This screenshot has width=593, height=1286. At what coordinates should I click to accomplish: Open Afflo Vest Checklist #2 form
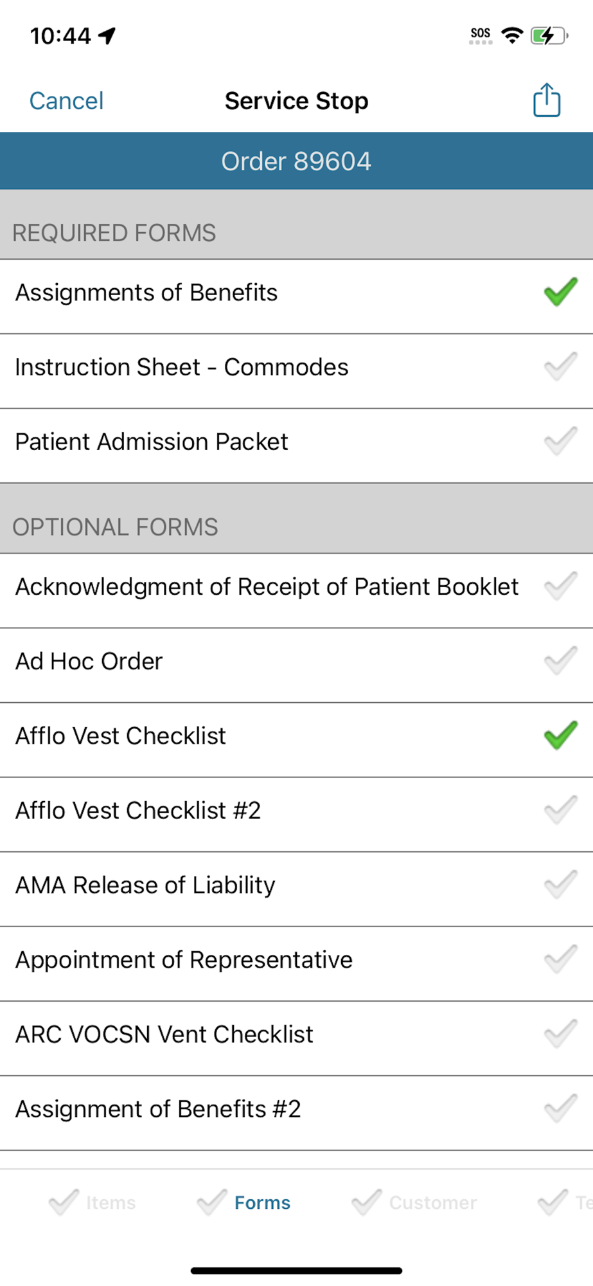[x=138, y=811]
